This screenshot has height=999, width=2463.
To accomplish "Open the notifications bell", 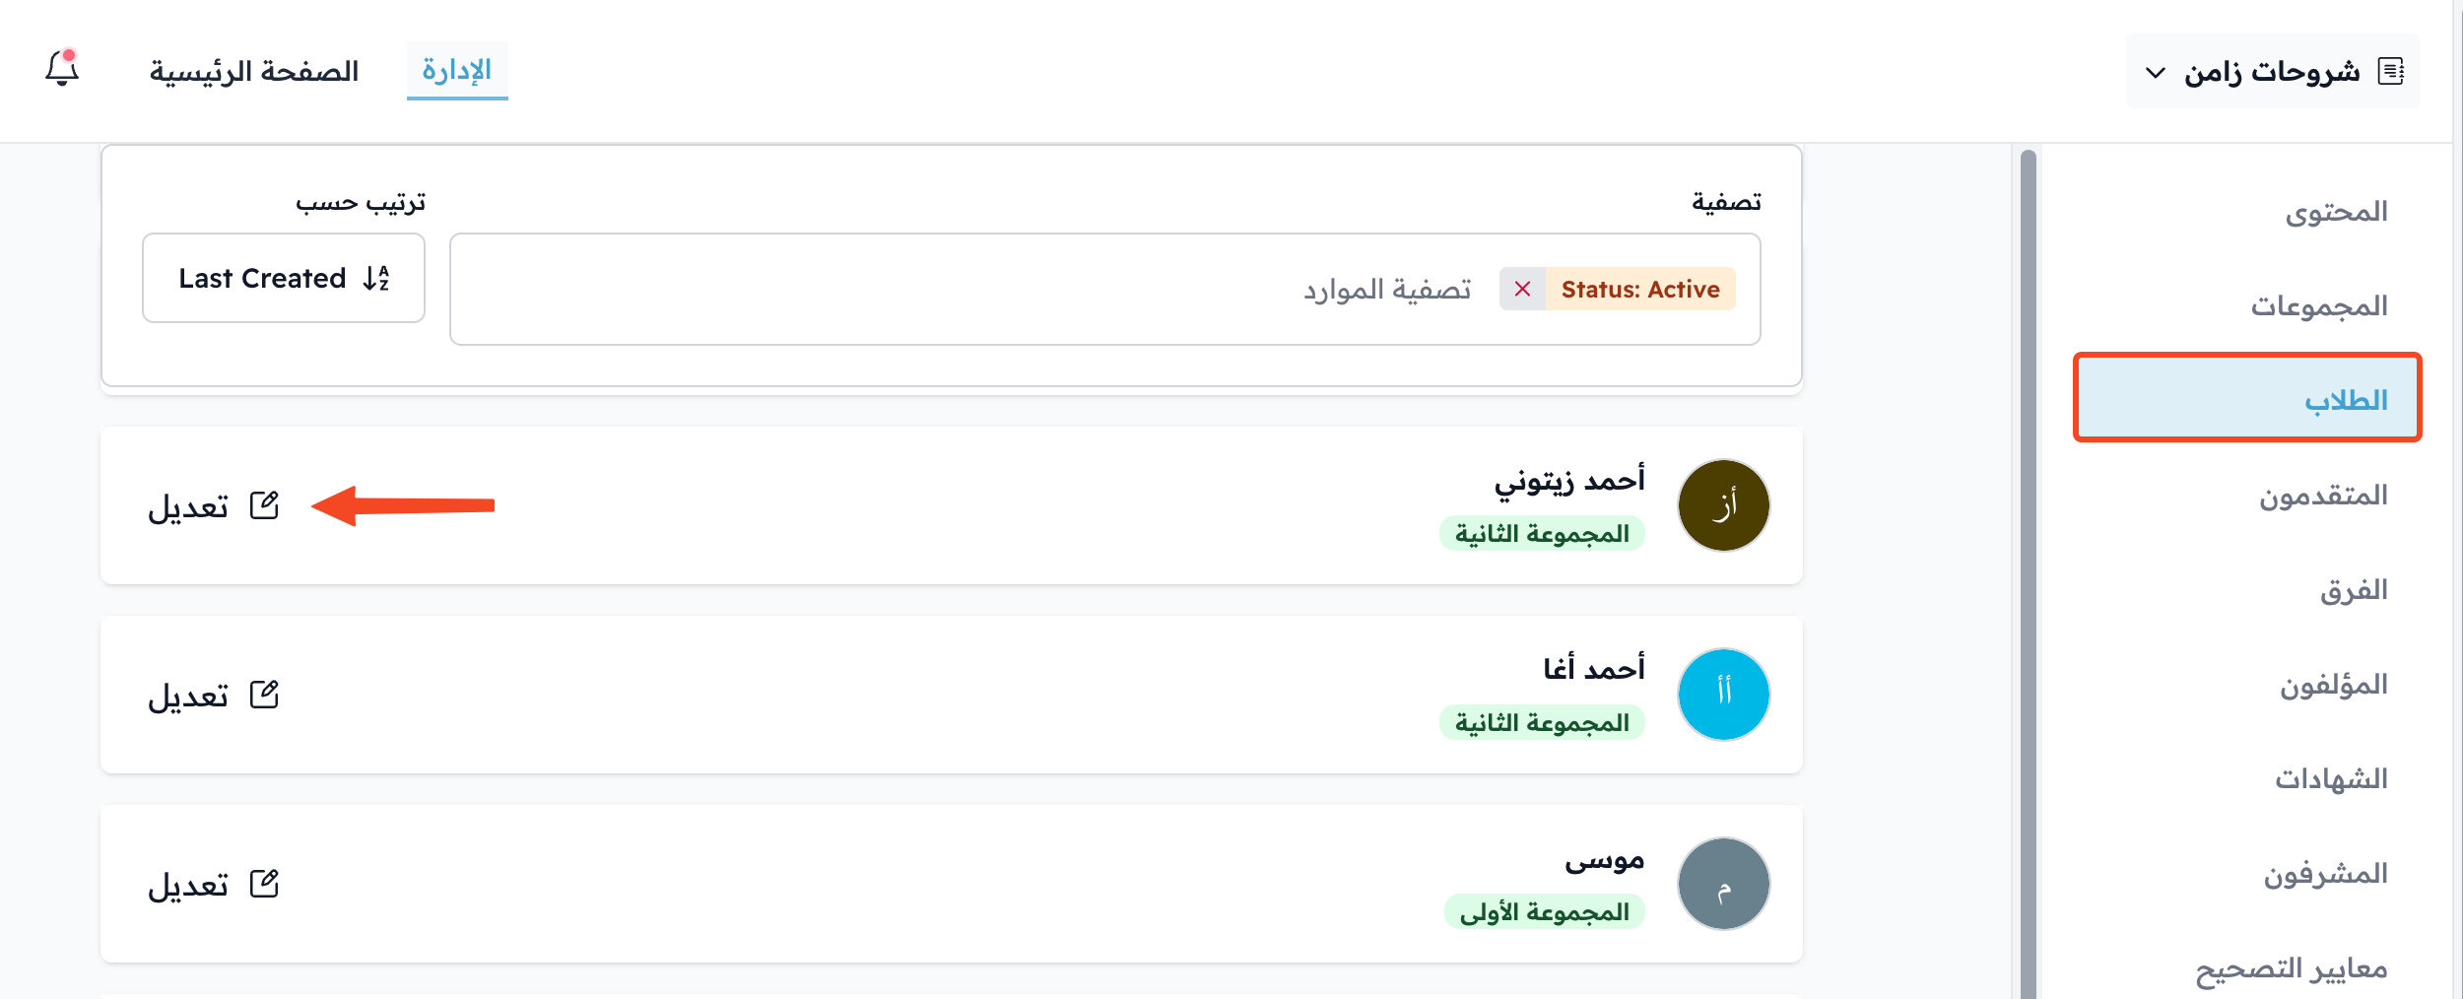I will point(62,68).
